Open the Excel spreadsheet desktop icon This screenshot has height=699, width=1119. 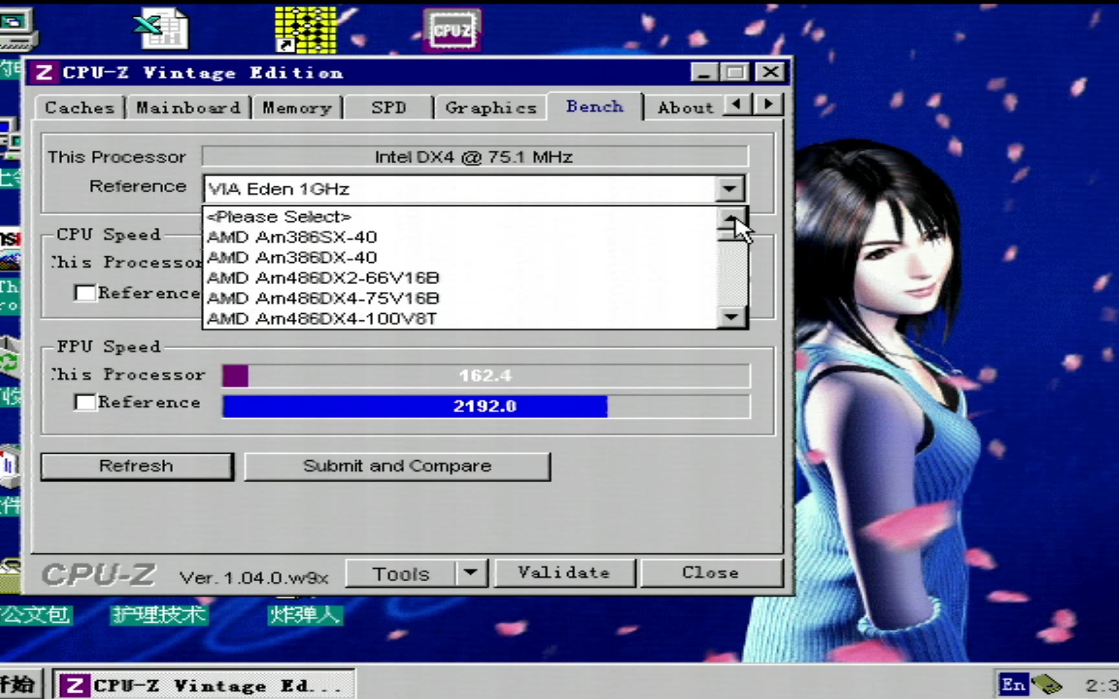coord(164,28)
